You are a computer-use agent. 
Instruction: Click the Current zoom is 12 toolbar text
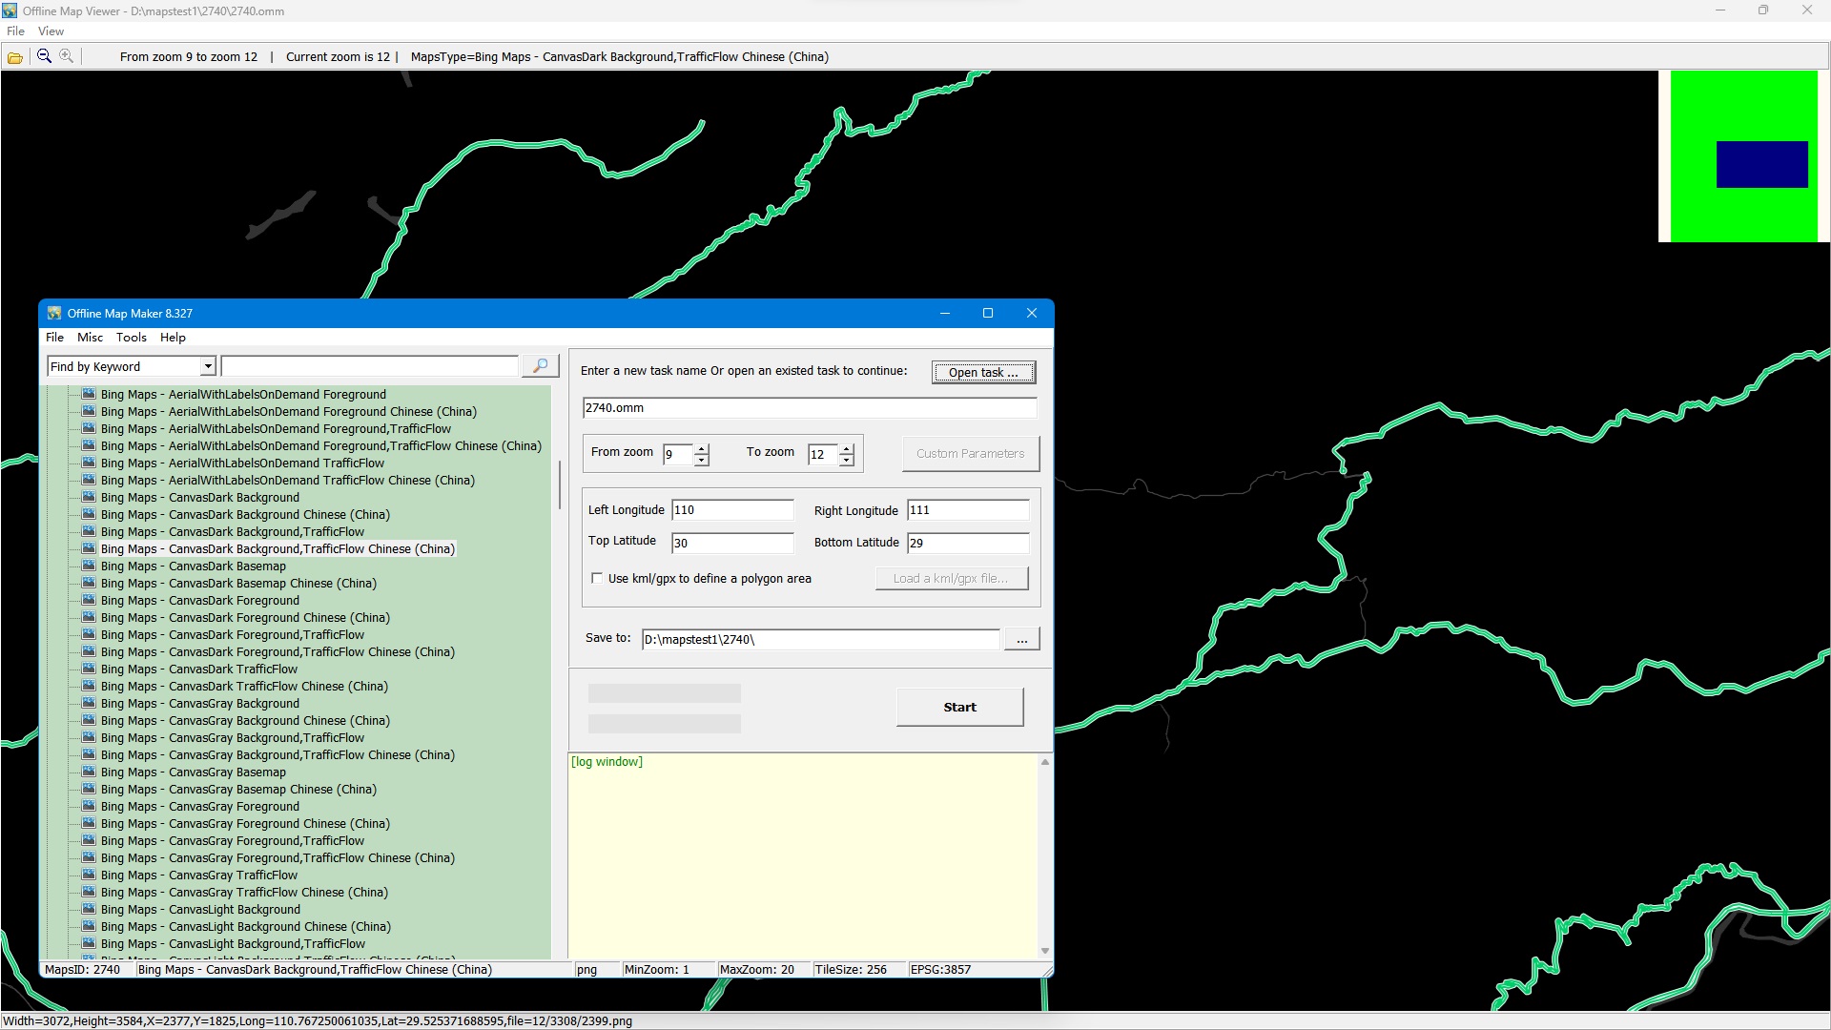[x=338, y=57]
